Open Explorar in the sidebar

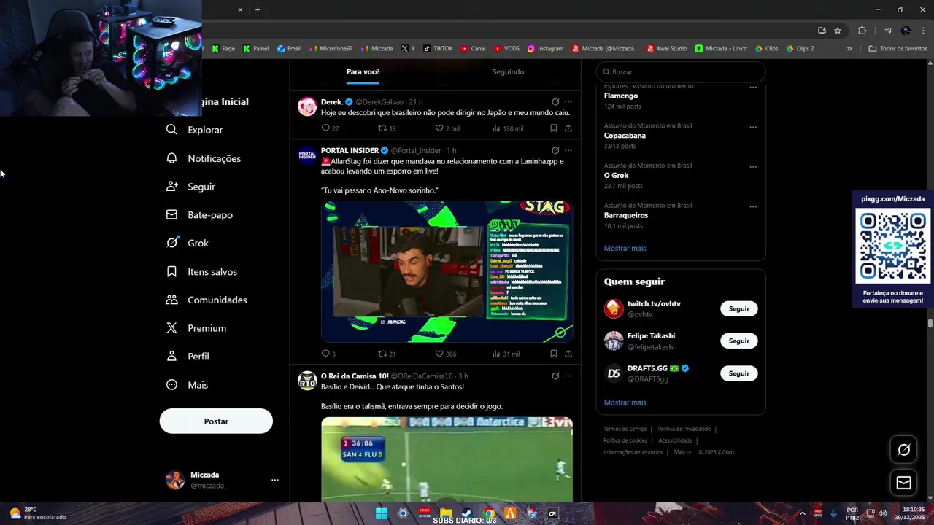(194, 130)
